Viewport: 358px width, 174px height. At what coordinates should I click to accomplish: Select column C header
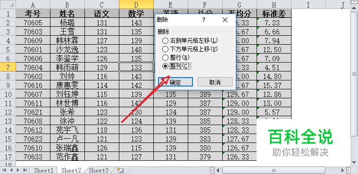click(102, 5)
